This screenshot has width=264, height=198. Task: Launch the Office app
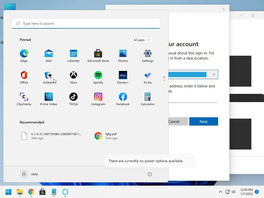(x=24, y=77)
